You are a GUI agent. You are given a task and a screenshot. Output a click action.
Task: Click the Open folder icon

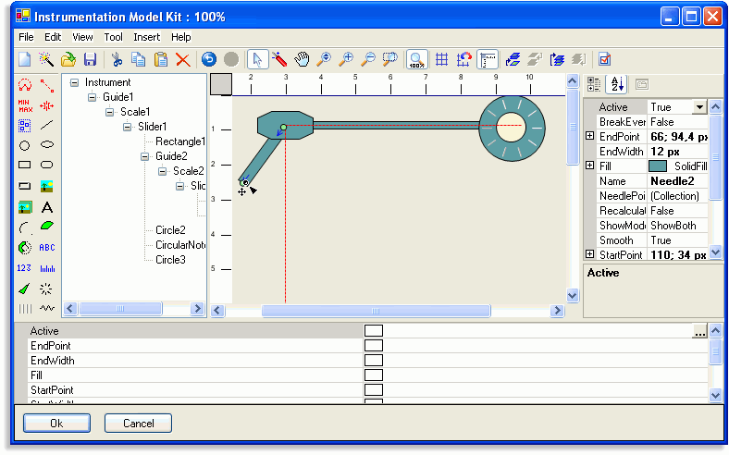pyautogui.click(x=68, y=59)
